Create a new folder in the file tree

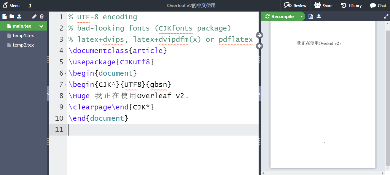(x=11, y=16)
